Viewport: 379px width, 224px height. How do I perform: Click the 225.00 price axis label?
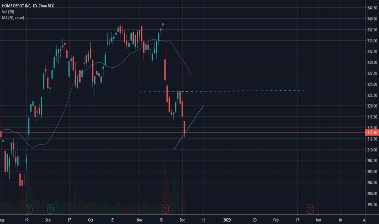(372, 84)
